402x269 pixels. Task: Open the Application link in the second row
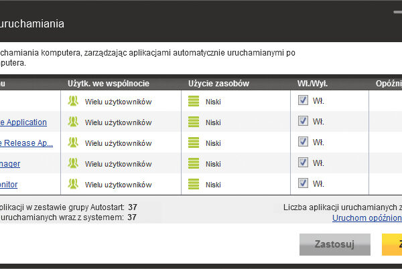[x=23, y=122]
